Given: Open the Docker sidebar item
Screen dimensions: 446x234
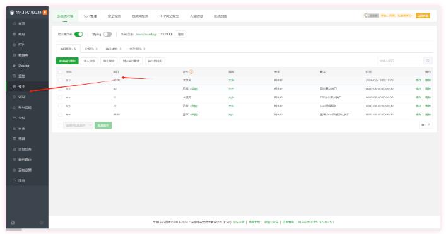Looking at the screenshot, I should (x=27, y=66).
